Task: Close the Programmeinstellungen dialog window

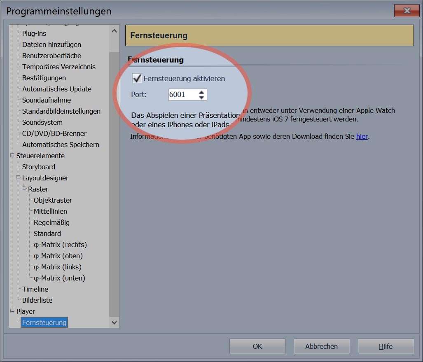Action: [406, 11]
